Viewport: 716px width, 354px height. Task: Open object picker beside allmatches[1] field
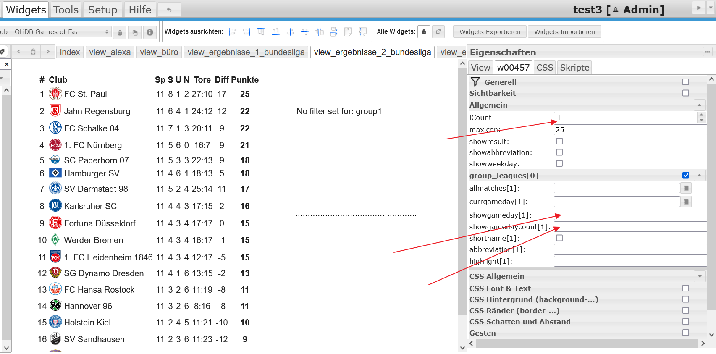pos(686,188)
